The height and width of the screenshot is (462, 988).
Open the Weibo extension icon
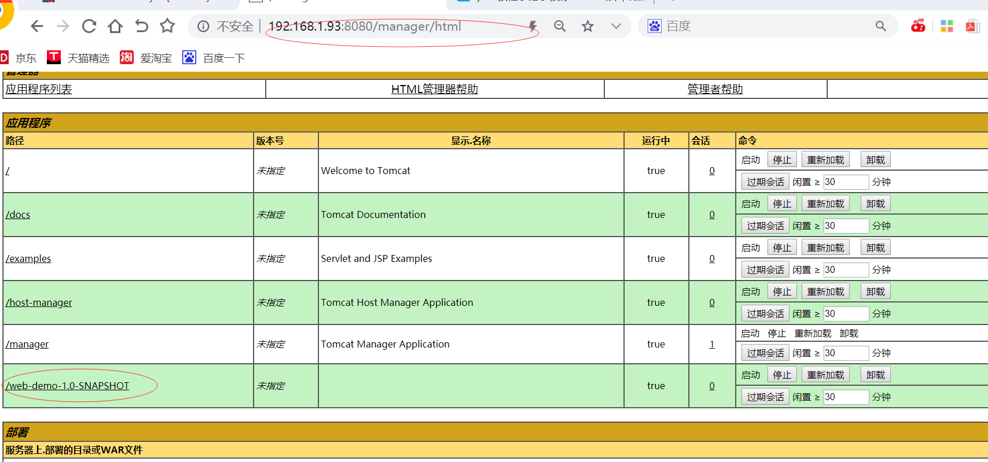[918, 26]
